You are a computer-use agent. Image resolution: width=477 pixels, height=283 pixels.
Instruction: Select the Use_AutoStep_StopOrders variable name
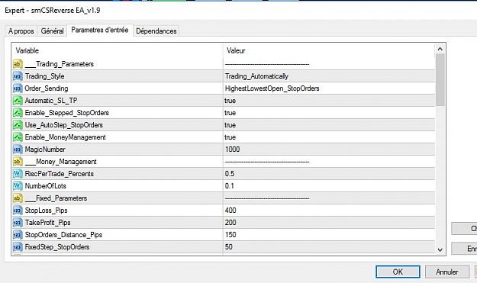tap(63, 125)
